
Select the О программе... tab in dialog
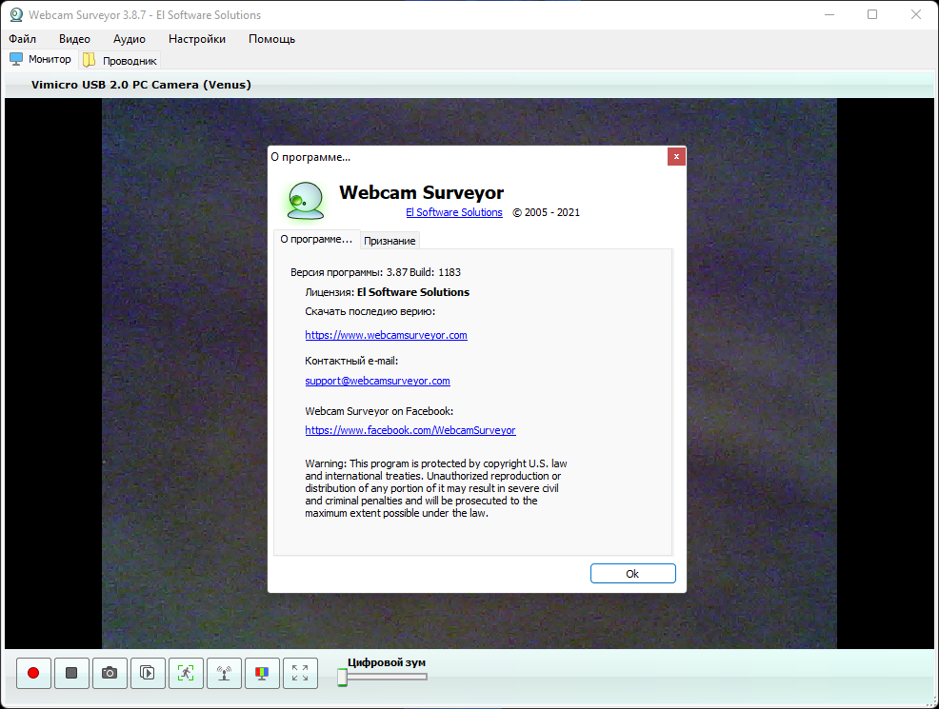(316, 239)
